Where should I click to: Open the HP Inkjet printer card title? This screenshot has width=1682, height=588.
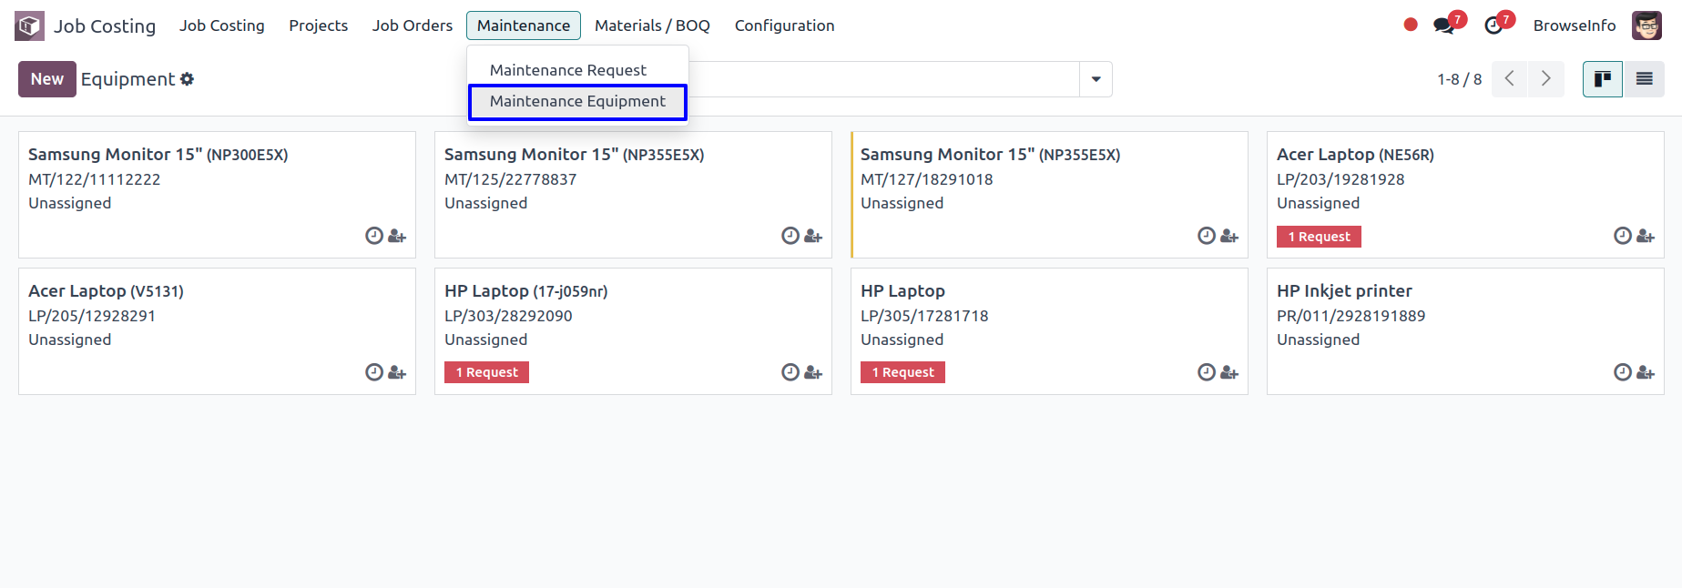[x=1344, y=291]
